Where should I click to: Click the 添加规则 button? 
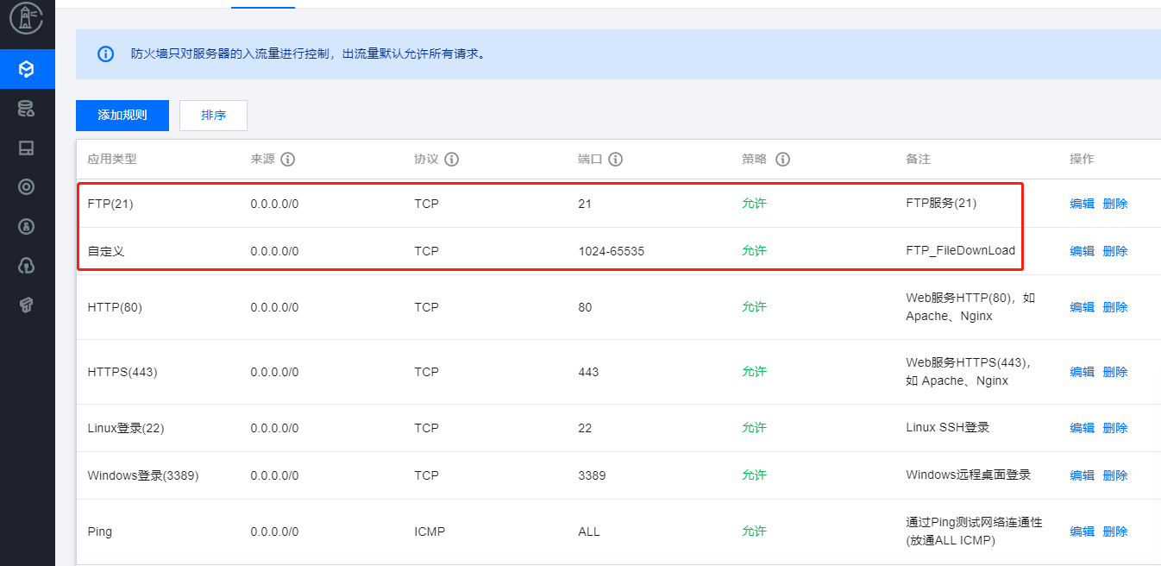point(122,116)
